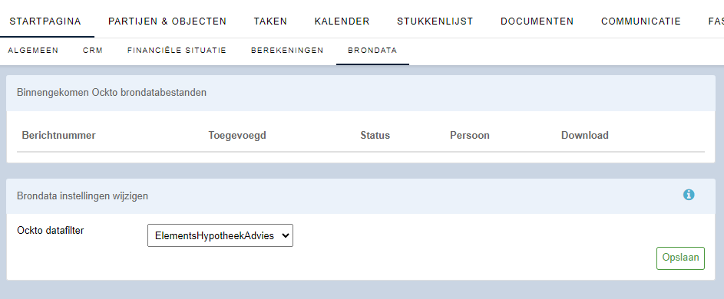
Task: Open the Ockto datafilter dropdown
Action: coord(220,235)
